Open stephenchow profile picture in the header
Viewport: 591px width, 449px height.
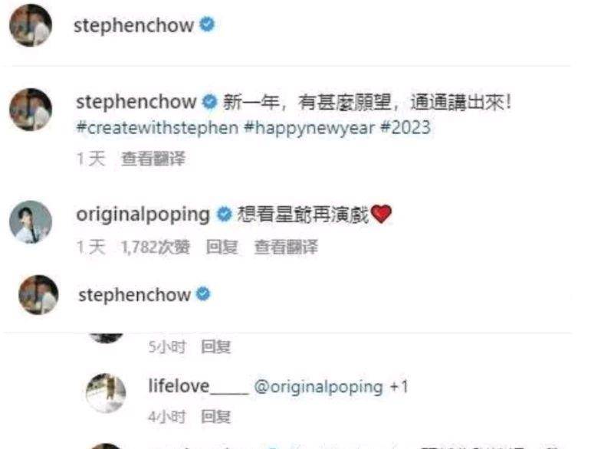point(31,25)
